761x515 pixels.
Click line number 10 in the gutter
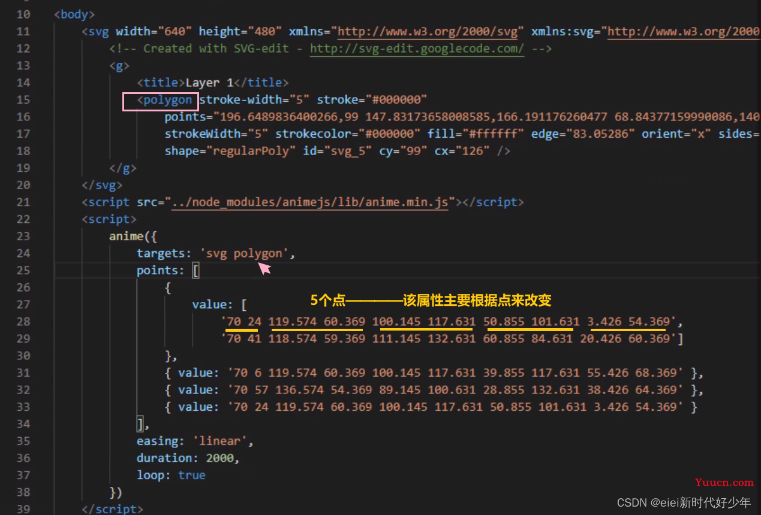tap(23, 14)
